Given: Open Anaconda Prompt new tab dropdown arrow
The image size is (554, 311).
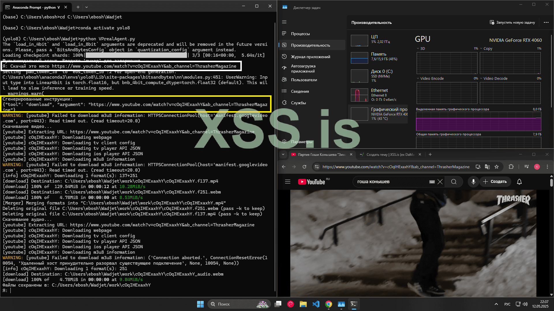Looking at the screenshot, I should [87, 7].
